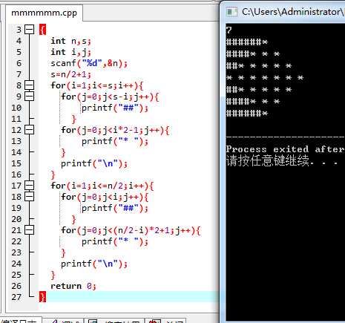345x323 pixels.
Task: Click the 'for(i=1;i<=s;i++){' line
Action: click(96, 85)
